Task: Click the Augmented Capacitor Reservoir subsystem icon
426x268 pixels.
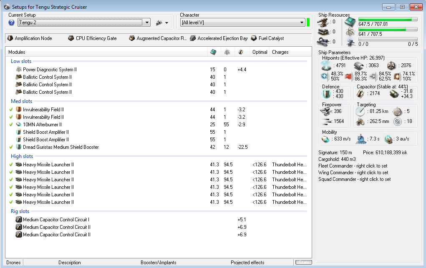Action: 132,38
